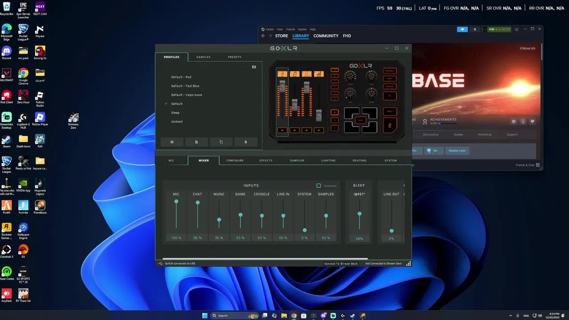This screenshot has height=320, width=569.
Task: Click the mute button under the first fader
Action: (282, 130)
